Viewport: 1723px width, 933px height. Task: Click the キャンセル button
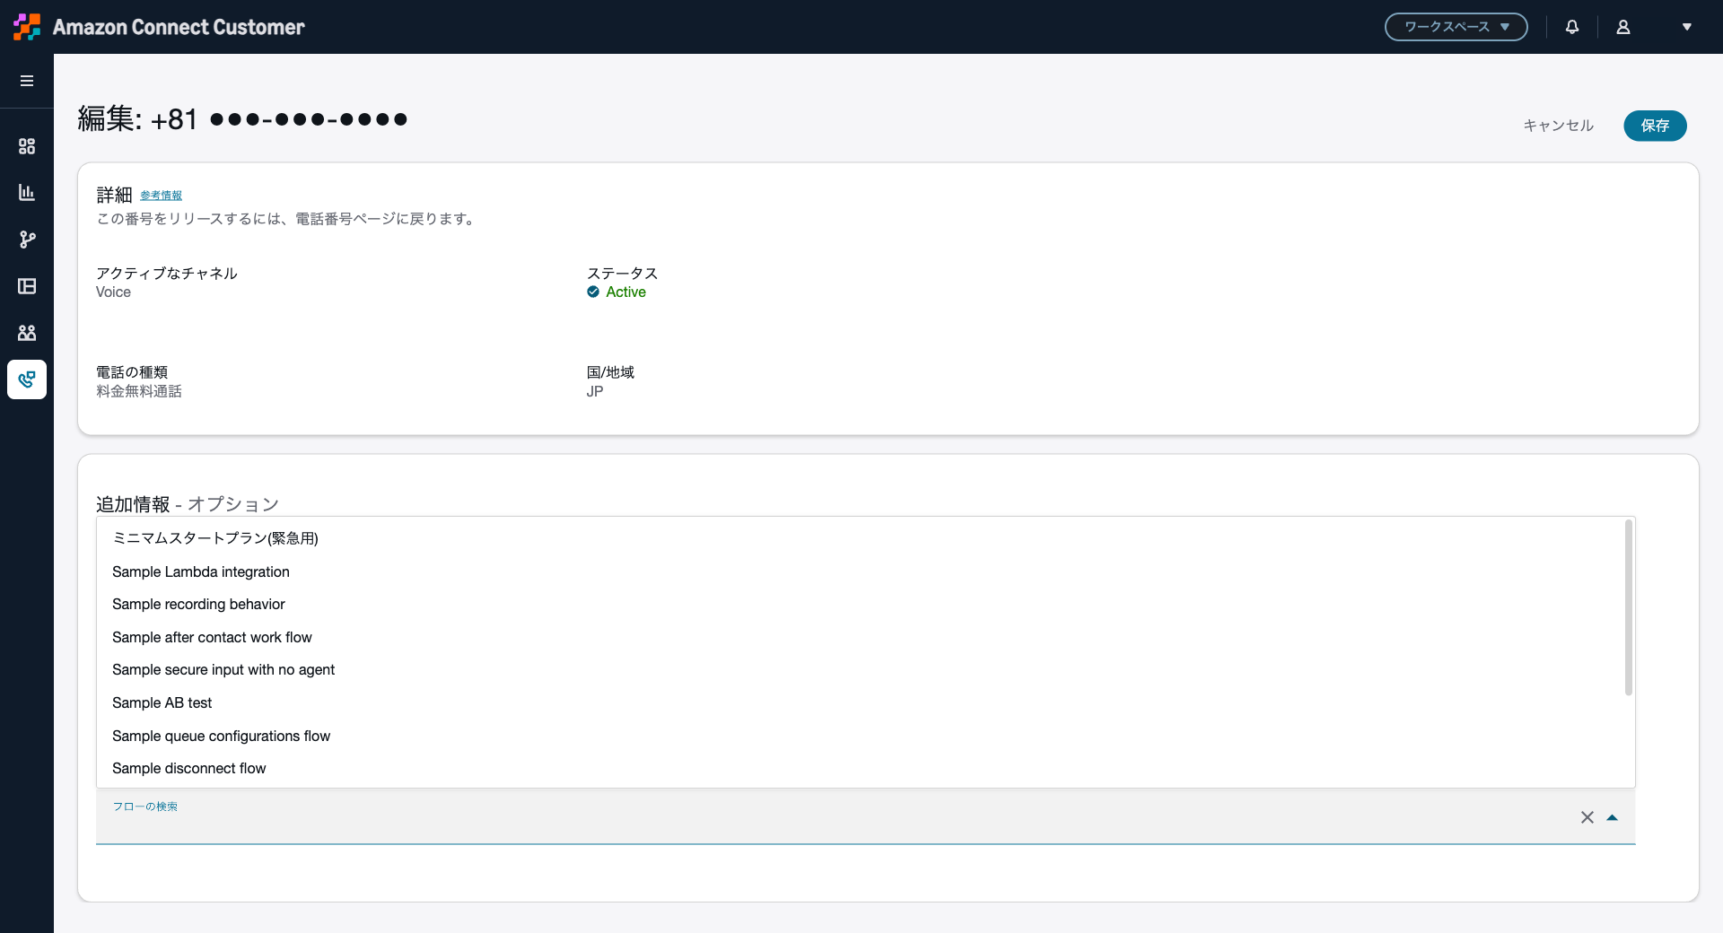click(1559, 126)
